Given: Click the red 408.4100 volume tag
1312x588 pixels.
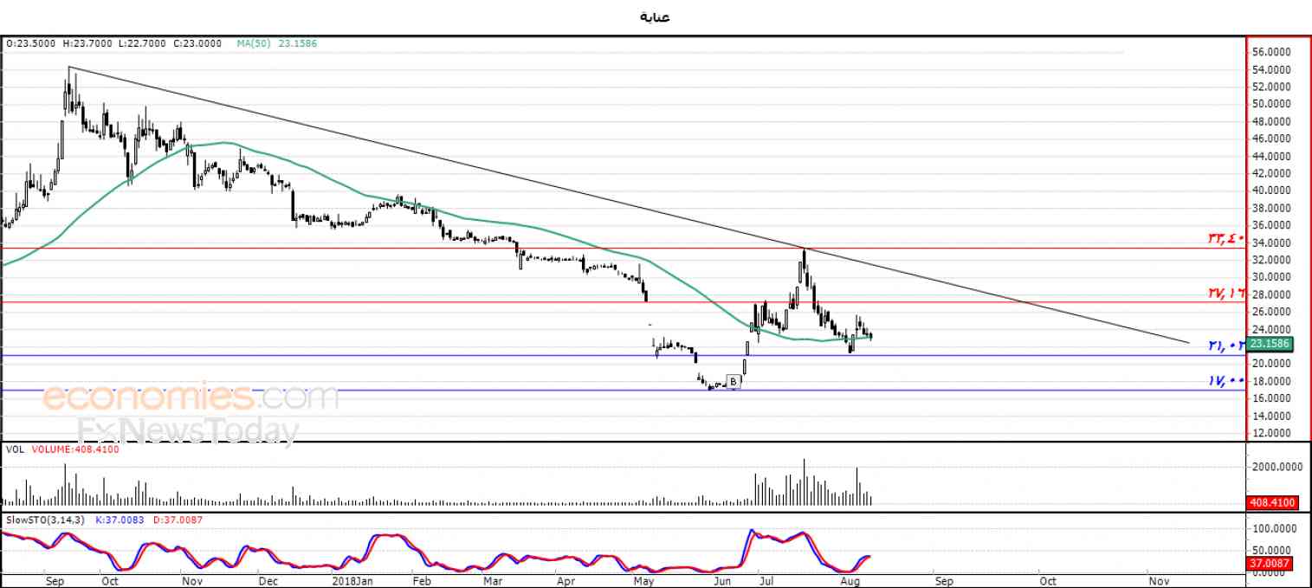Looking at the screenshot, I should coord(1270,501).
